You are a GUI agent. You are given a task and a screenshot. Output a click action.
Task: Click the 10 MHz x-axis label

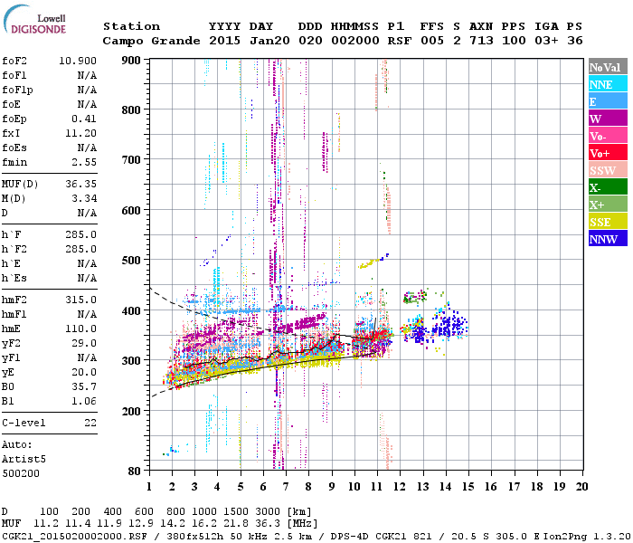pos(354,487)
